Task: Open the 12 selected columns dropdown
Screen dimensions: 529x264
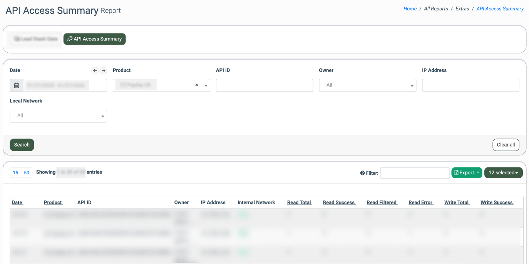Action: (503, 173)
